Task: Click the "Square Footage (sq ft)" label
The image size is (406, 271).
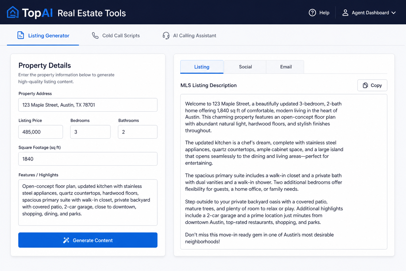Action: 40,147
